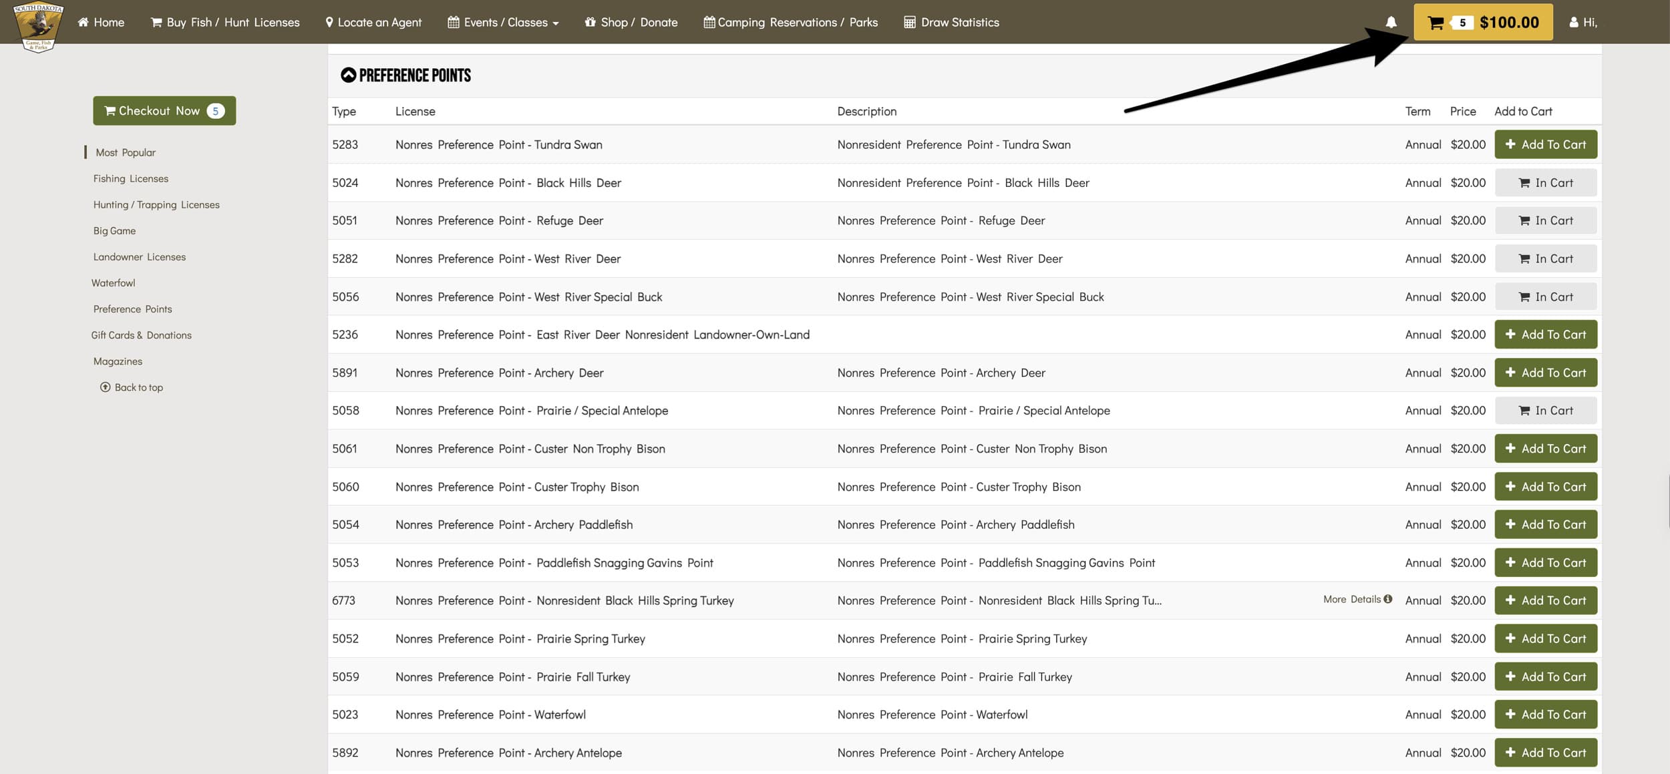Add Prairie Spring Turkey point to cart
This screenshot has width=1670, height=774.
click(1546, 638)
